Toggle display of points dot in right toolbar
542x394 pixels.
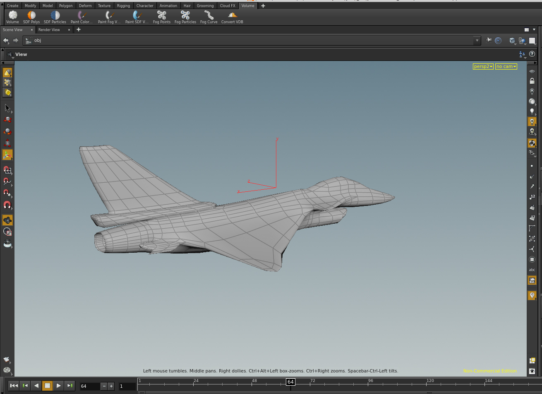[532, 166]
